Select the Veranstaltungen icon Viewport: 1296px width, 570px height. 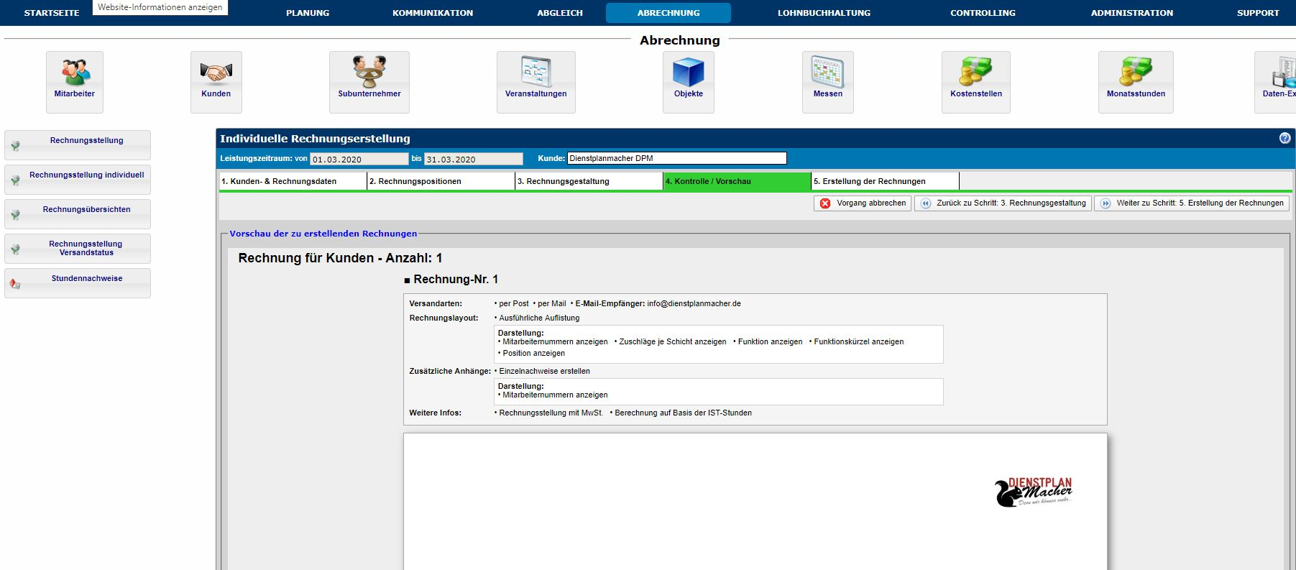[536, 73]
